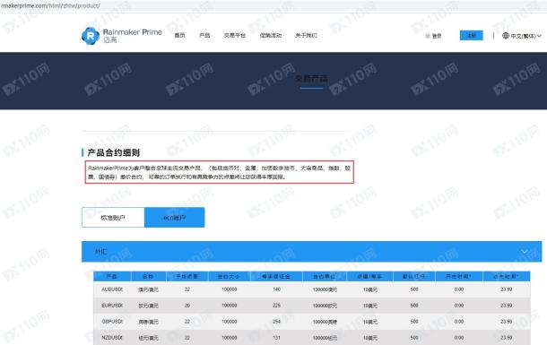Click spread value 22 in AUDUSD row
547x345 pixels.
coord(187,289)
